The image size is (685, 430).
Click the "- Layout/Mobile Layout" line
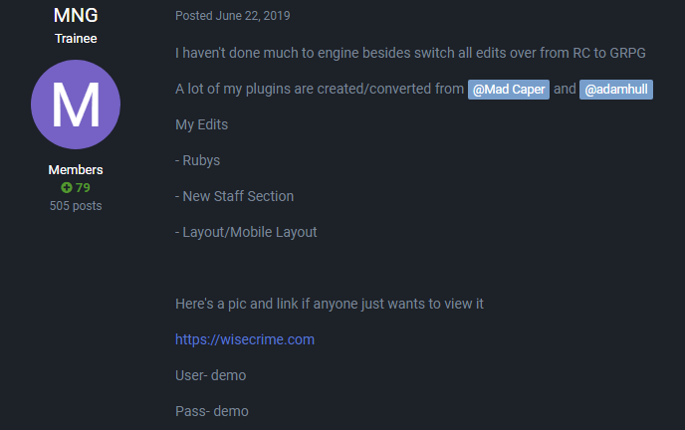pos(246,232)
